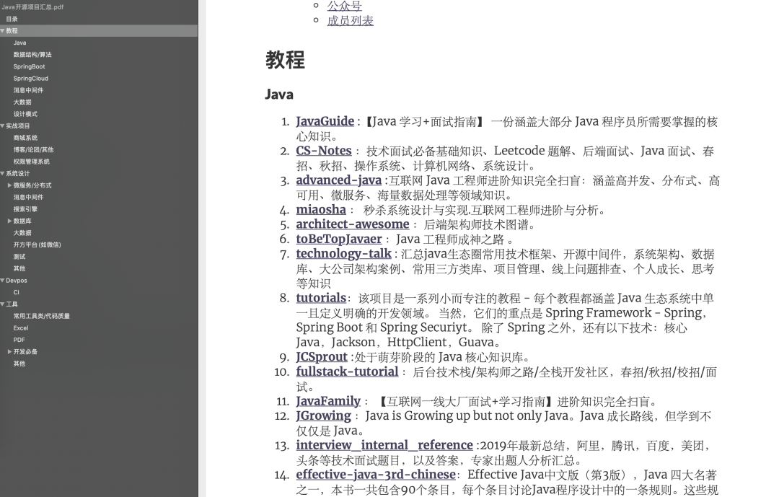Collapse the 工具 outline section
Screen dimensions: 779x497
point(2,304)
